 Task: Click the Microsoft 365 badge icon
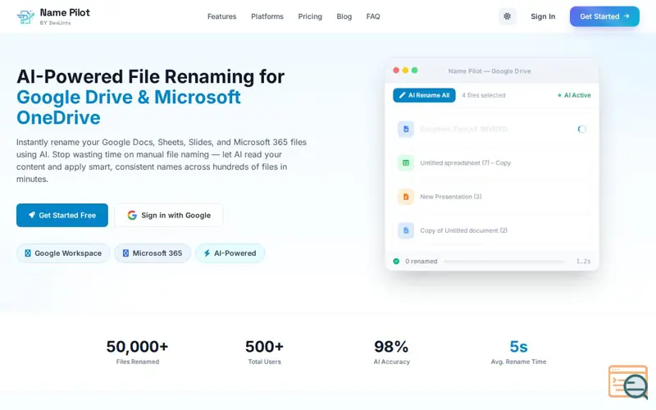point(125,253)
